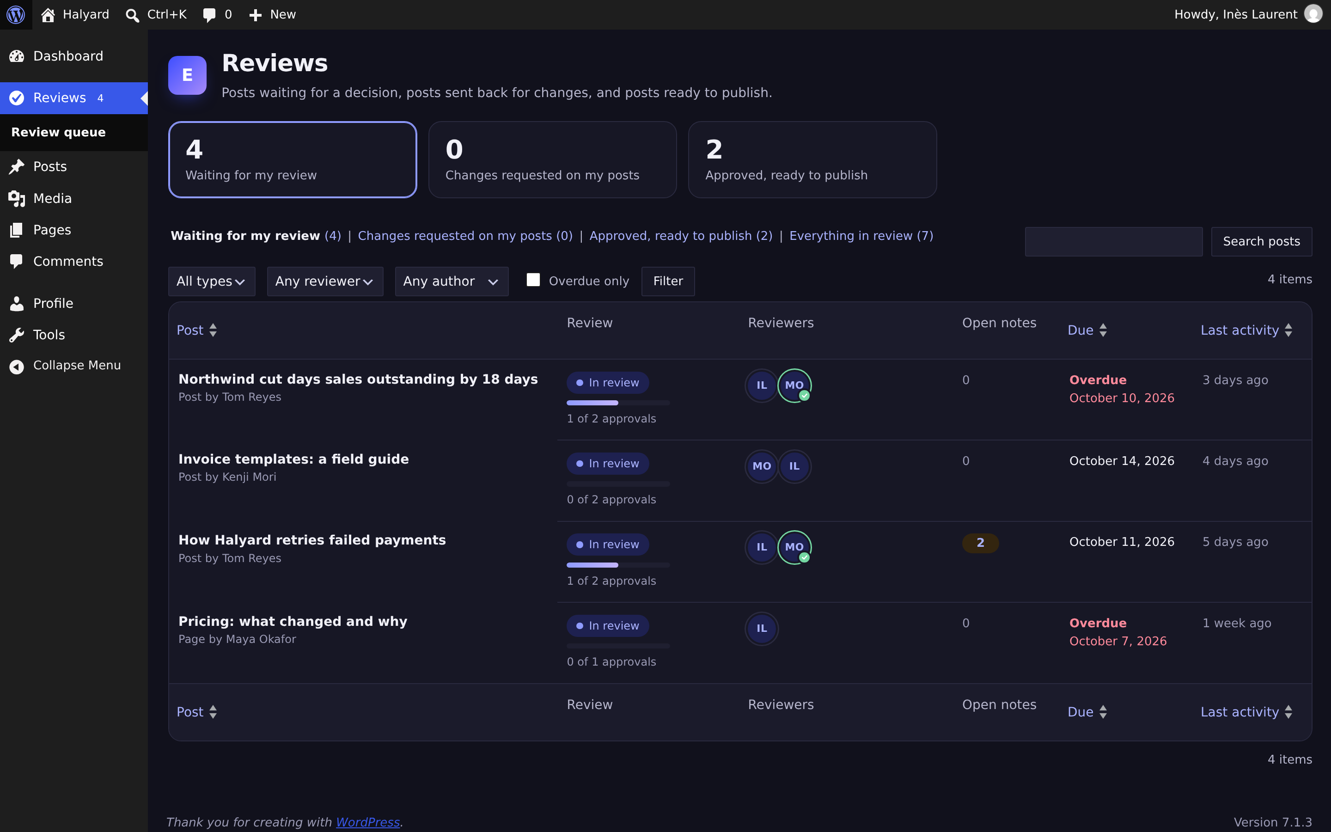Screen dimensions: 1331x832
Task: Click approval progress bar for Northwind post
Action: click(618, 403)
